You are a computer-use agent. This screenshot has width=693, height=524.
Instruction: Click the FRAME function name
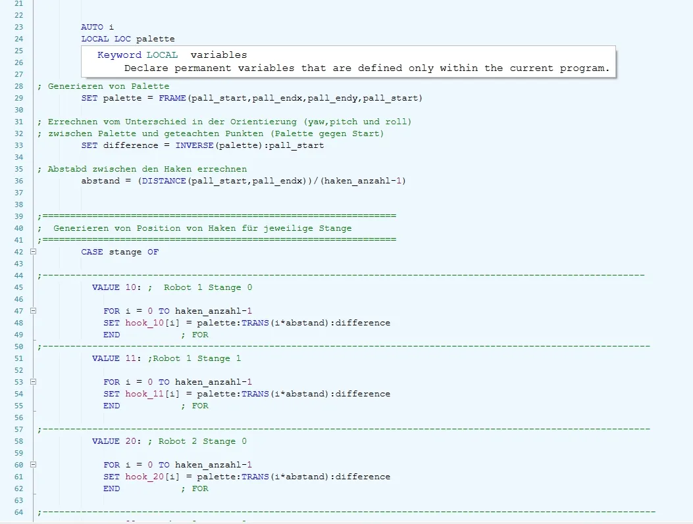coord(172,98)
